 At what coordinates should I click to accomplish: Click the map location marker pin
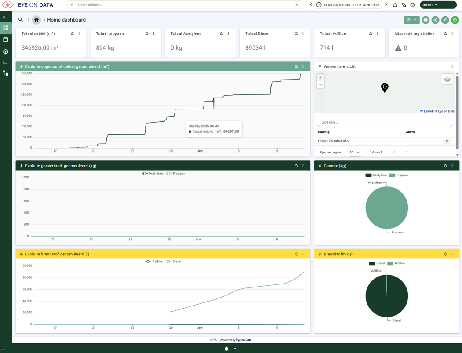385,87
